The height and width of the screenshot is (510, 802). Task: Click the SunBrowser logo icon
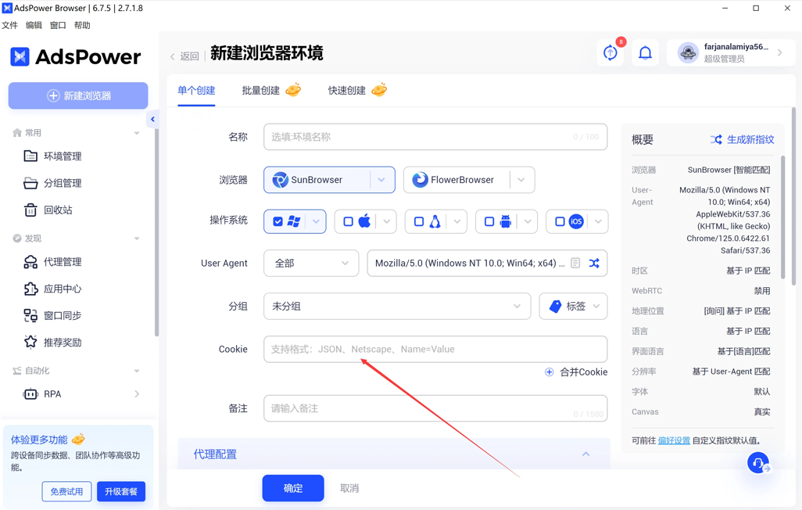point(281,180)
